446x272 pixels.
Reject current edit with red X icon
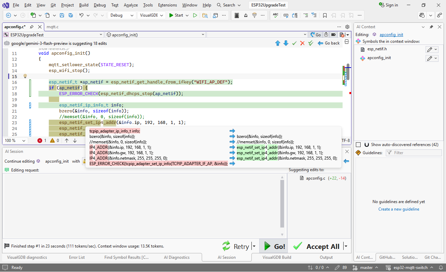coord(302,43)
